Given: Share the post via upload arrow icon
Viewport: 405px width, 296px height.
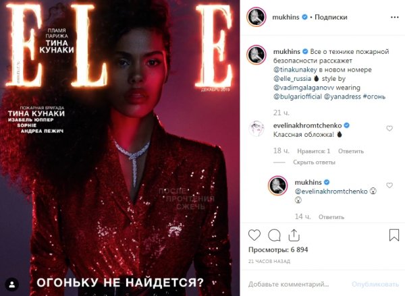Looking at the screenshot, I should pyautogui.click(x=294, y=235).
